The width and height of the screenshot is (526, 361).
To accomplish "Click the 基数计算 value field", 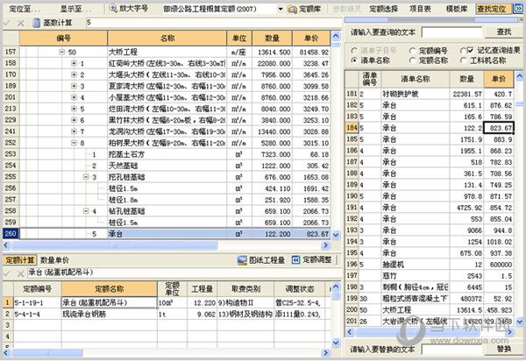I will [x=214, y=23].
